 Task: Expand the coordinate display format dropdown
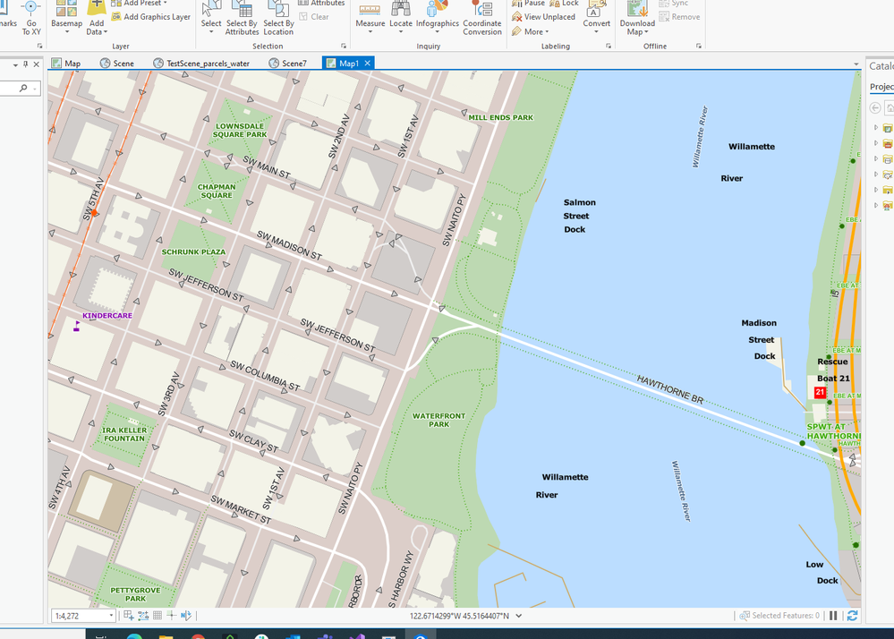point(519,616)
